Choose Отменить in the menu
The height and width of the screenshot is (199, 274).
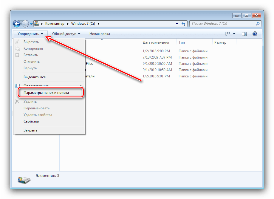coord(49,62)
